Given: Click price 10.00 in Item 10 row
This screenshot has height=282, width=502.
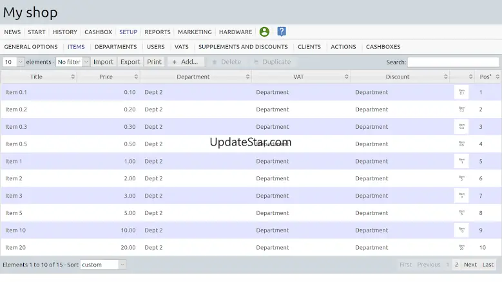Looking at the screenshot, I should 128,230.
